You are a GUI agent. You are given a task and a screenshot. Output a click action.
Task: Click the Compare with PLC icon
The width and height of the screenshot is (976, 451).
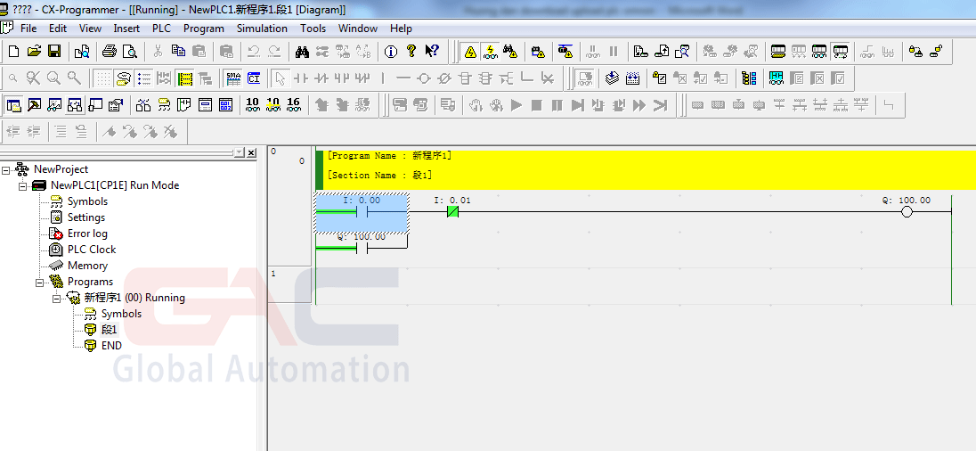[682, 51]
